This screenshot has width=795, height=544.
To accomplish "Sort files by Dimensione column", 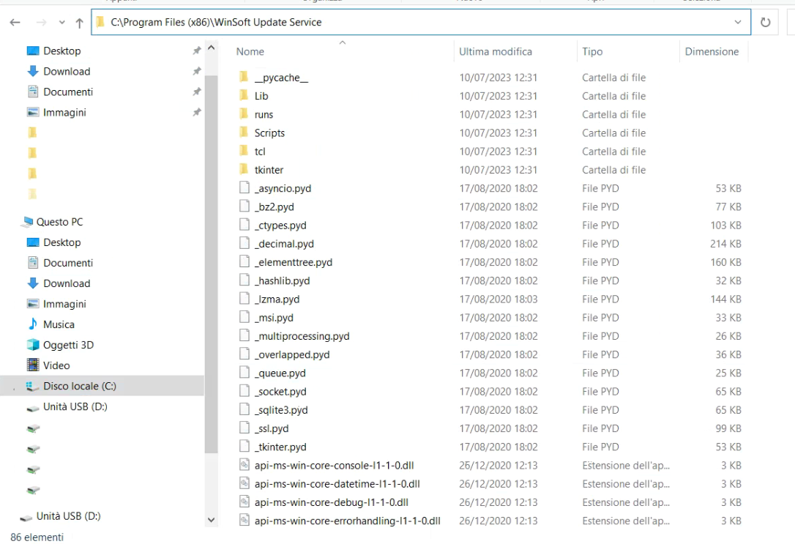I will point(712,51).
